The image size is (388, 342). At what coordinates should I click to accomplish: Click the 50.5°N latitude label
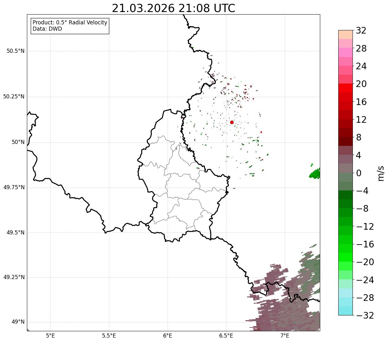(x=16, y=51)
